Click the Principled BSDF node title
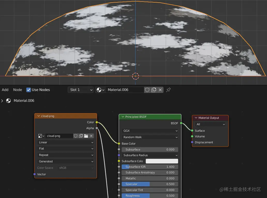Viewport: 267px width, 198px height. (x=136, y=117)
